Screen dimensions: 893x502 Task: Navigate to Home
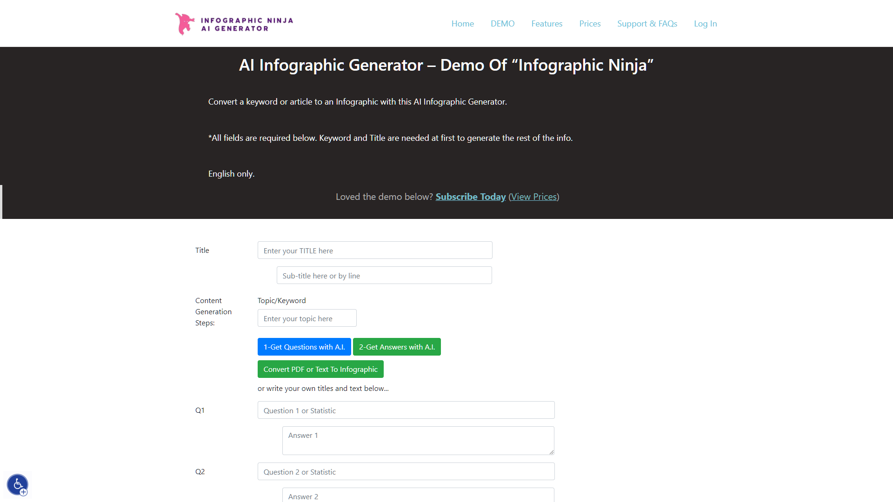462,23
